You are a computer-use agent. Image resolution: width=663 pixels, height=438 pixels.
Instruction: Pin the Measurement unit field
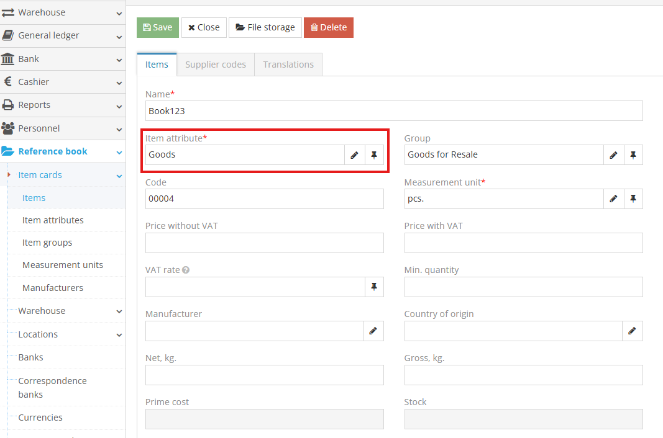(x=634, y=199)
